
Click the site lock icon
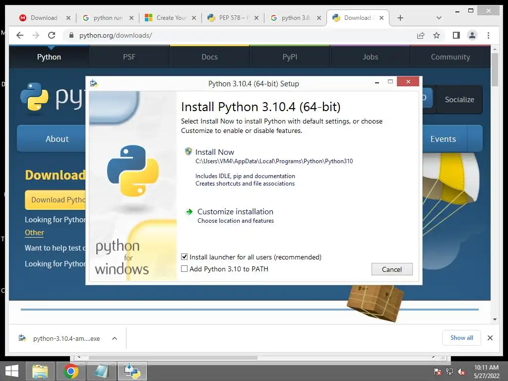point(71,35)
